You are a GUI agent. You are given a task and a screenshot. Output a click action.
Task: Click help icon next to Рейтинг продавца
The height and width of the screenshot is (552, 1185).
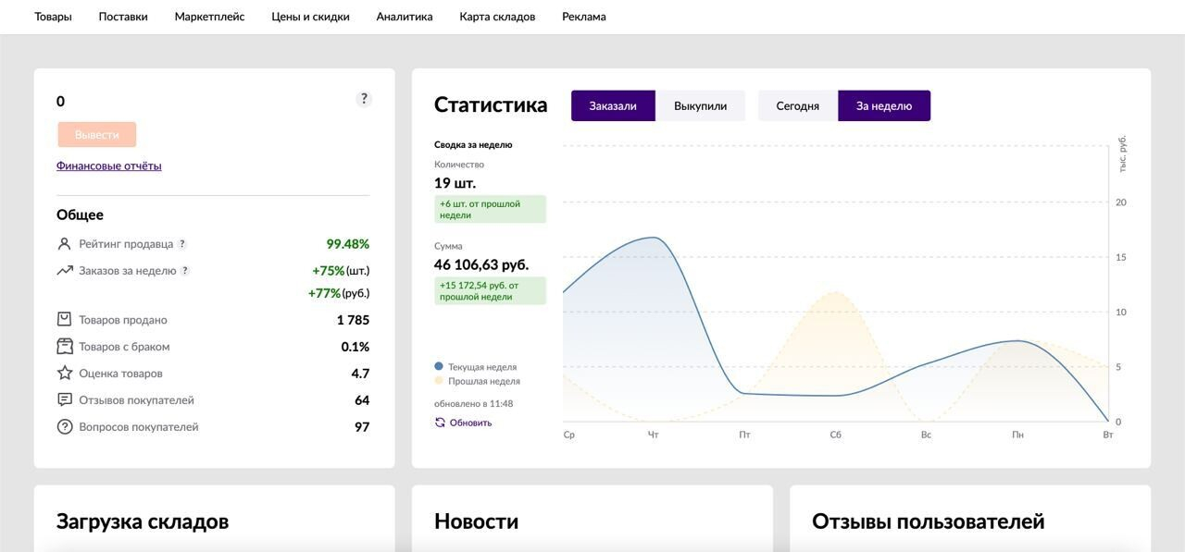pyautogui.click(x=182, y=244)
